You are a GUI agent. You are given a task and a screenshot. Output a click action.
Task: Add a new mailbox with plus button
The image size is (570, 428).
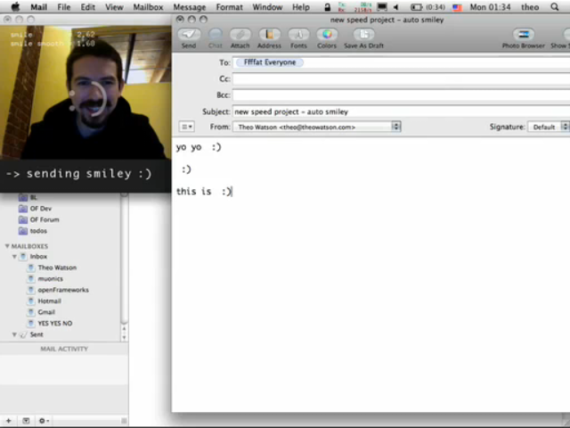(8, 421)
